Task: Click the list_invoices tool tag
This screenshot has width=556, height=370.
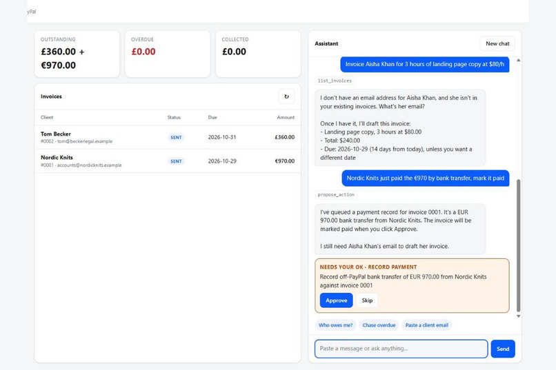Action: coord(335,81)
